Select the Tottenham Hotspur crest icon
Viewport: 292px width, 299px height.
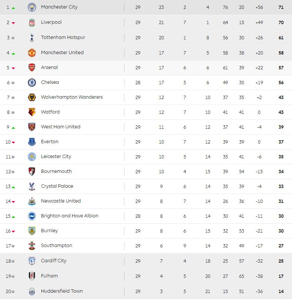tap(32, 38)
